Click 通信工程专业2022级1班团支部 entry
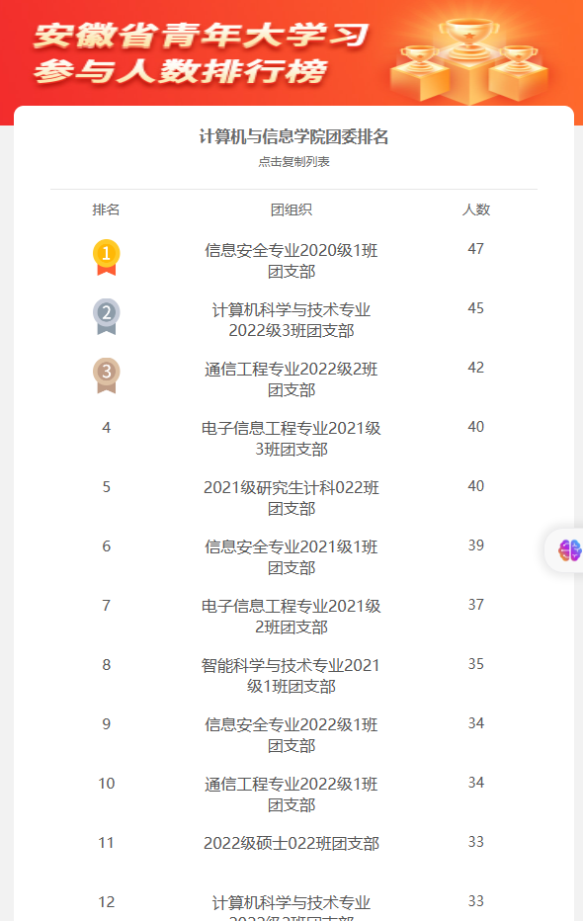The height and width of the screenshot is (921, 583). point(291,795)
